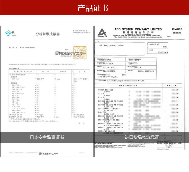Click invoice number 3482
This screenshot has height=172, width=189.
coord(165,47)
